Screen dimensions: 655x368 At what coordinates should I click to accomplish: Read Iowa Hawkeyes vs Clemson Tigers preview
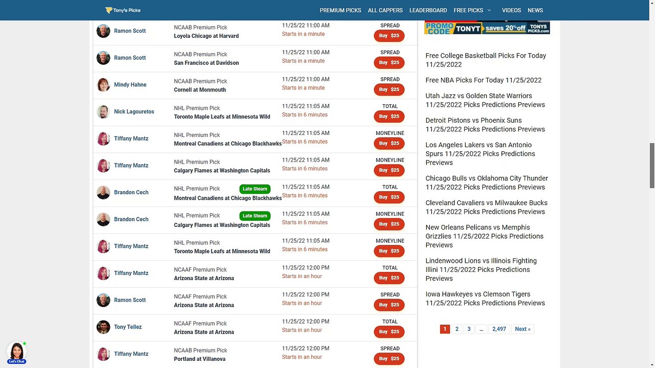coord(485,298)
